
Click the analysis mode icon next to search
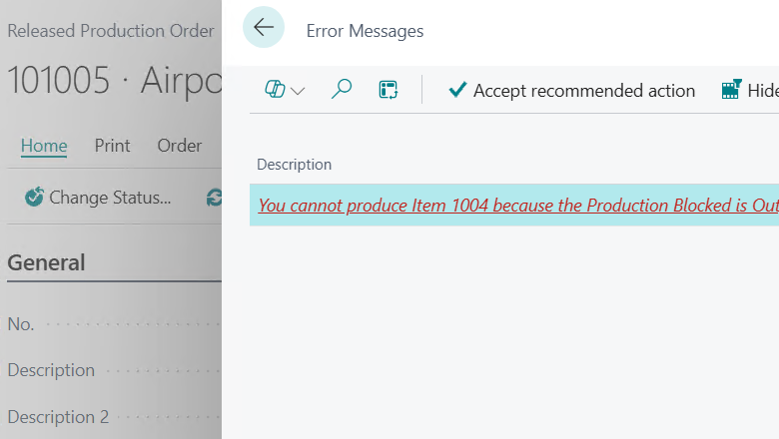click(x=389, y=91)
